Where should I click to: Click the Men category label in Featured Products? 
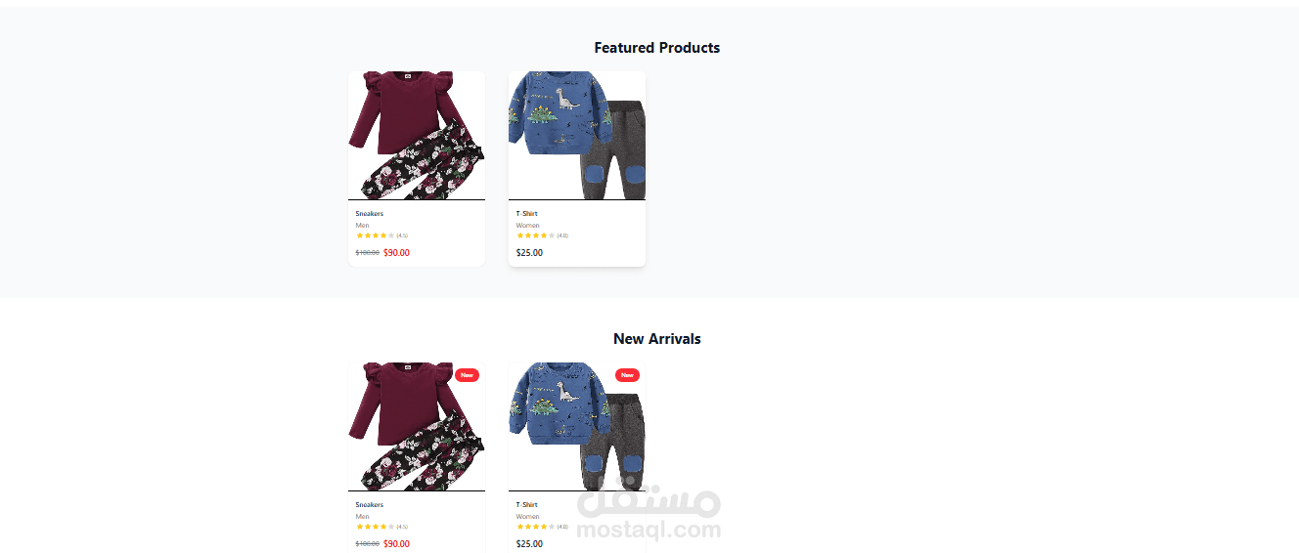point(363,226)
